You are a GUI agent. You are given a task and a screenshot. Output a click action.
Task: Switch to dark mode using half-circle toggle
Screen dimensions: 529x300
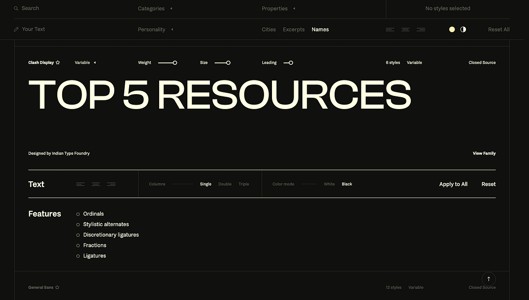[x=463, y=29]
